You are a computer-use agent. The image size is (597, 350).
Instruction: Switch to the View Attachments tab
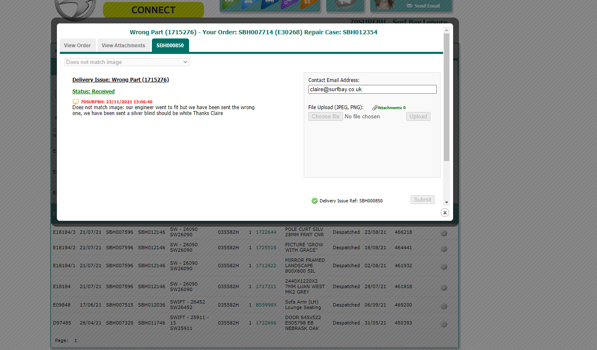[123, 46]
